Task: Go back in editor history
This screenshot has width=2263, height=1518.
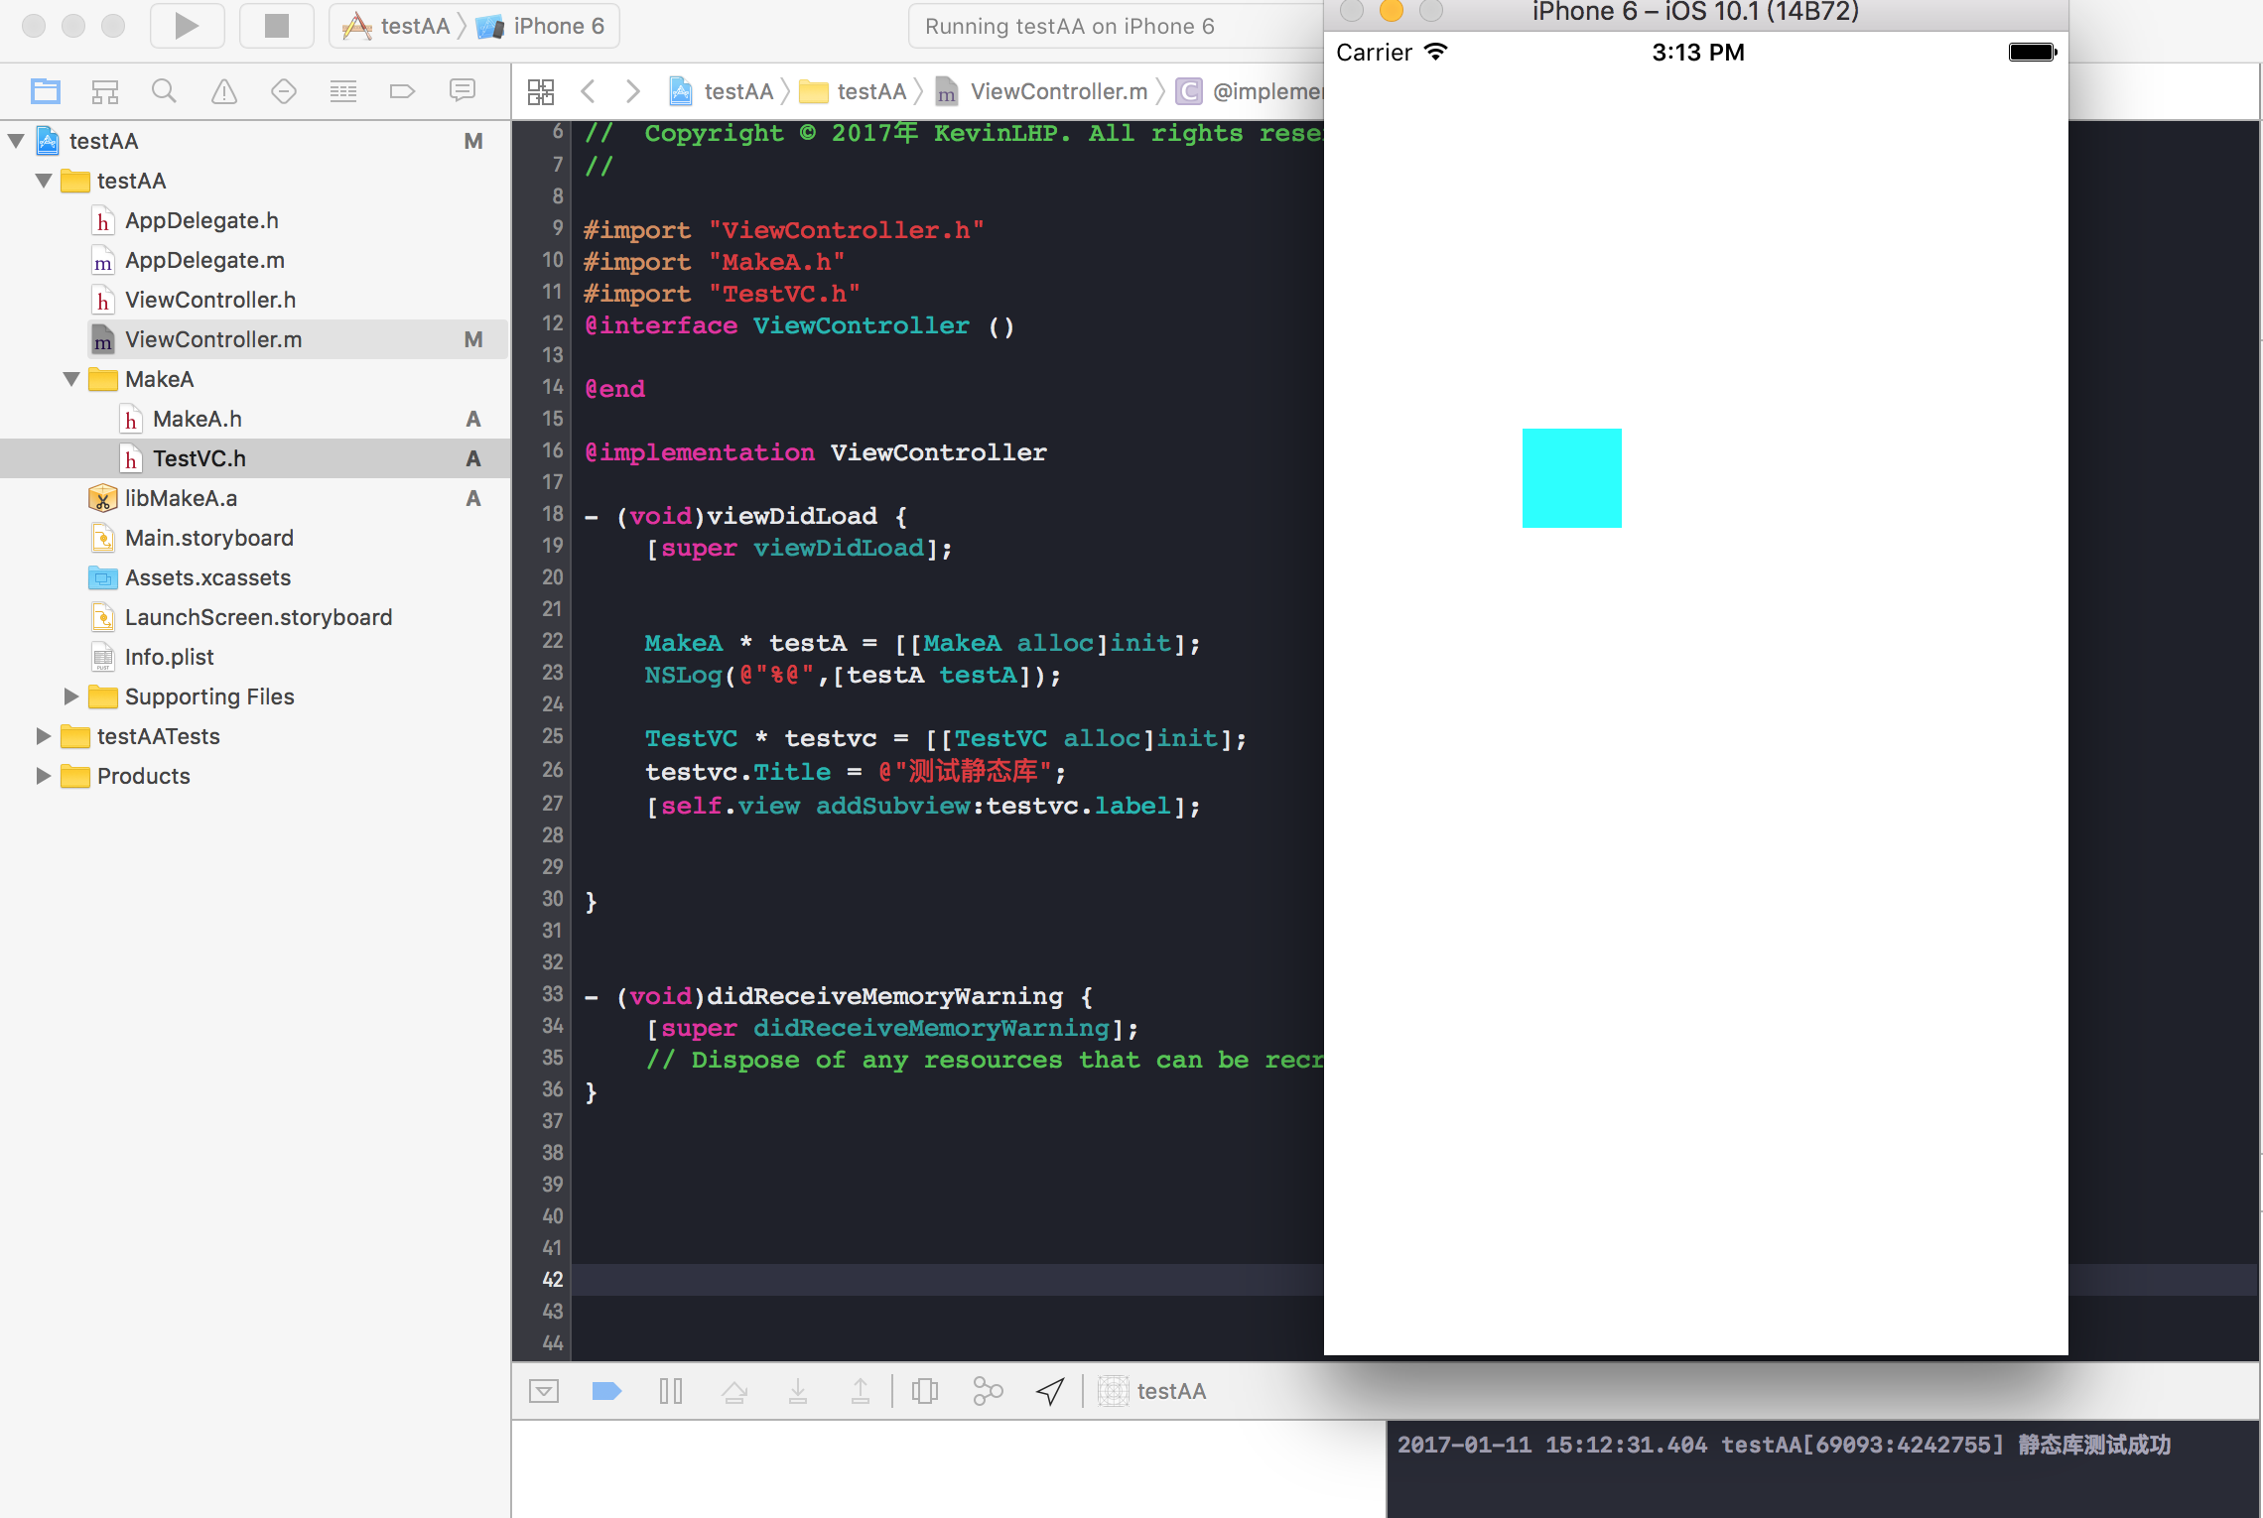Action: [588, 91]
